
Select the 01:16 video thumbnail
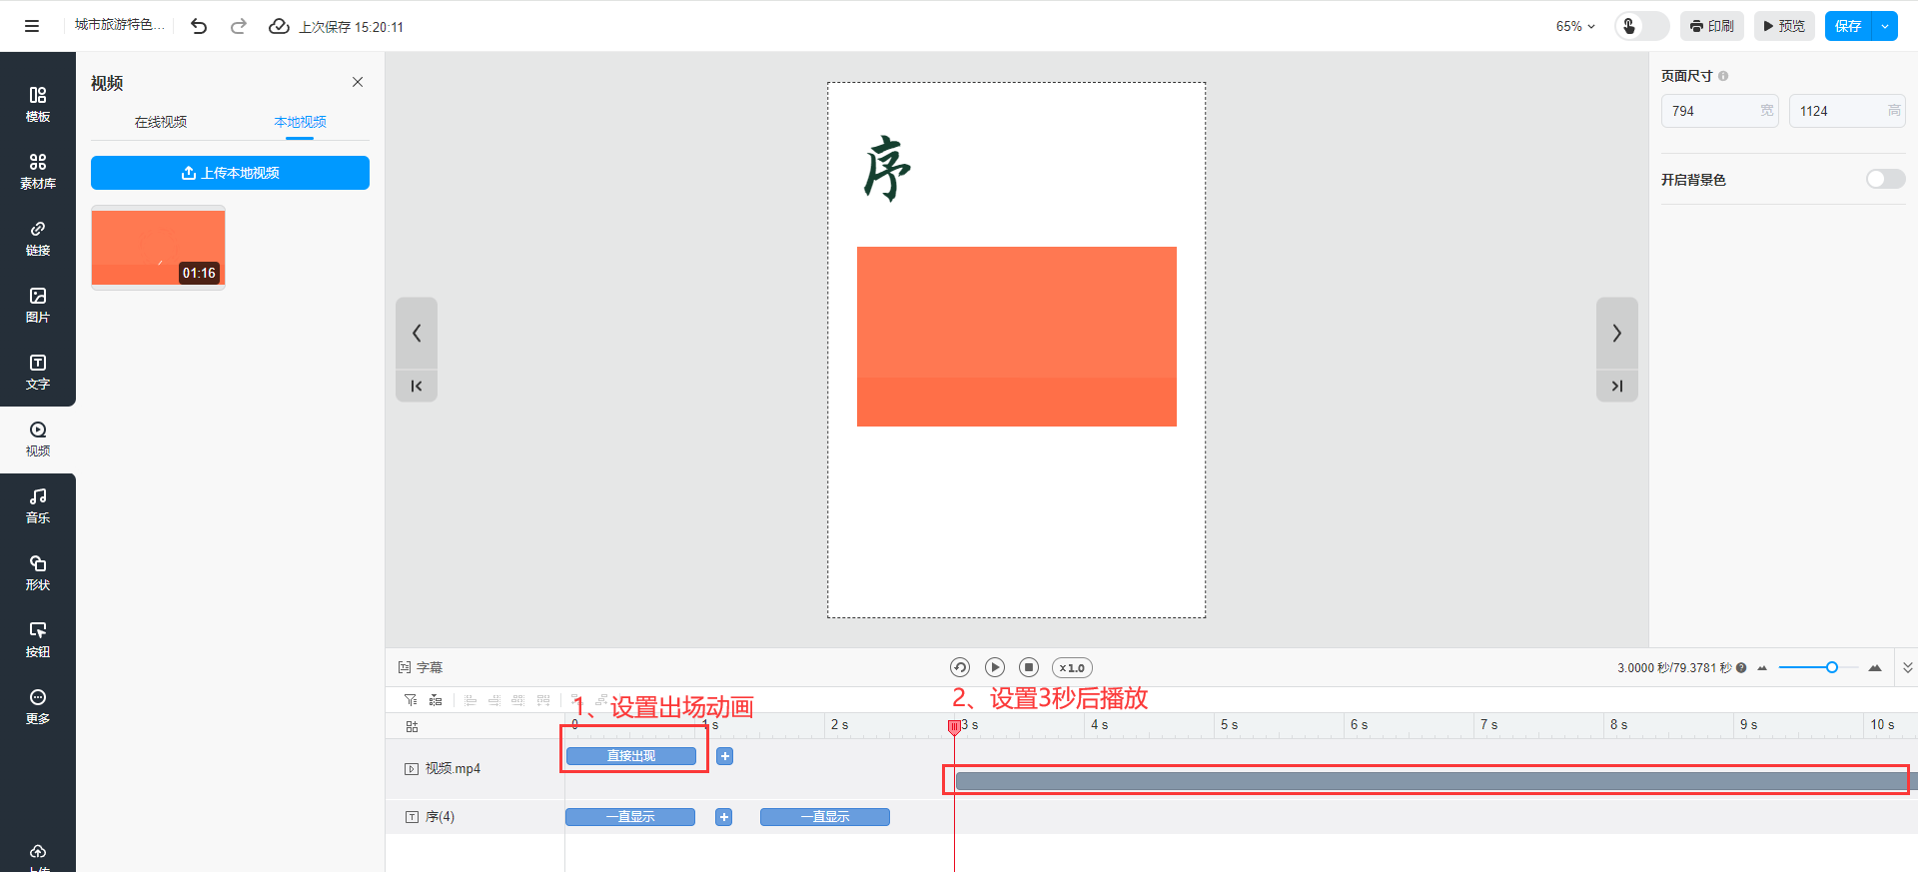point(158,247)
